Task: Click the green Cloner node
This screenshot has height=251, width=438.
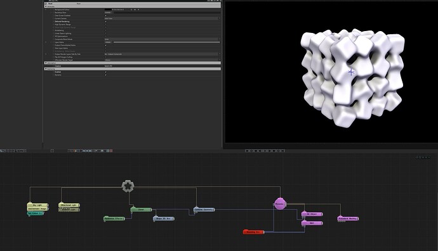Action: (x=141, y=209)
